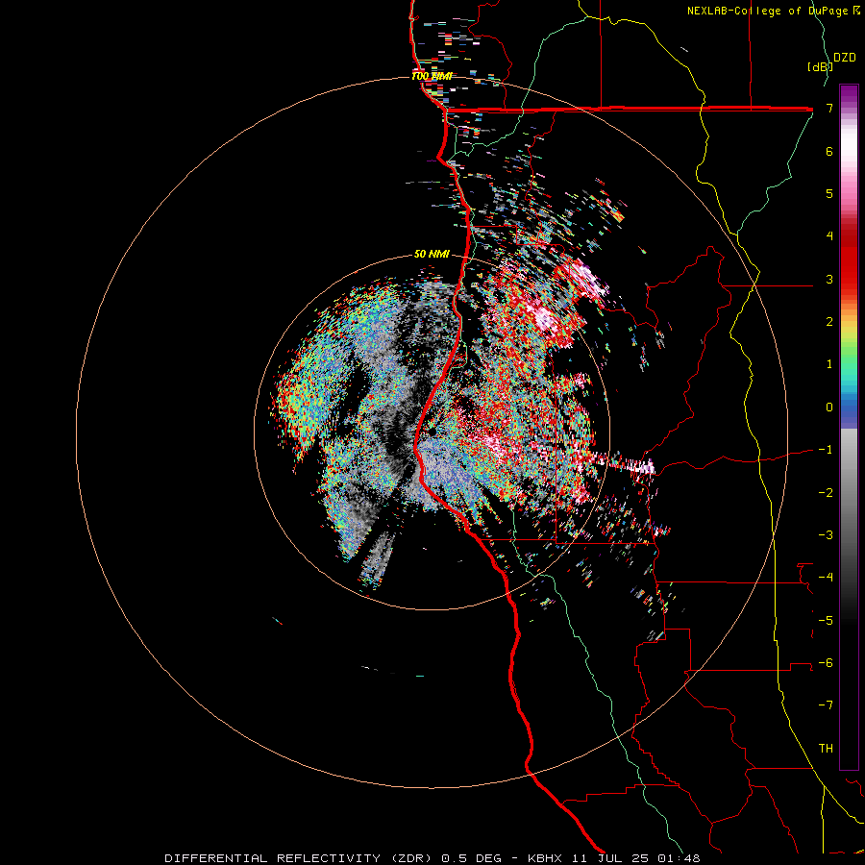The image size is (865, 865).
Task: Click the 2 dB value on color scale
Action: tap(829, 322)
